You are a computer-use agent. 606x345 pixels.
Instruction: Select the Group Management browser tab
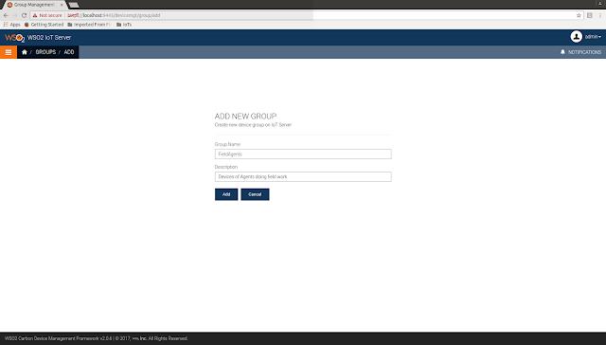coord(34,5)
